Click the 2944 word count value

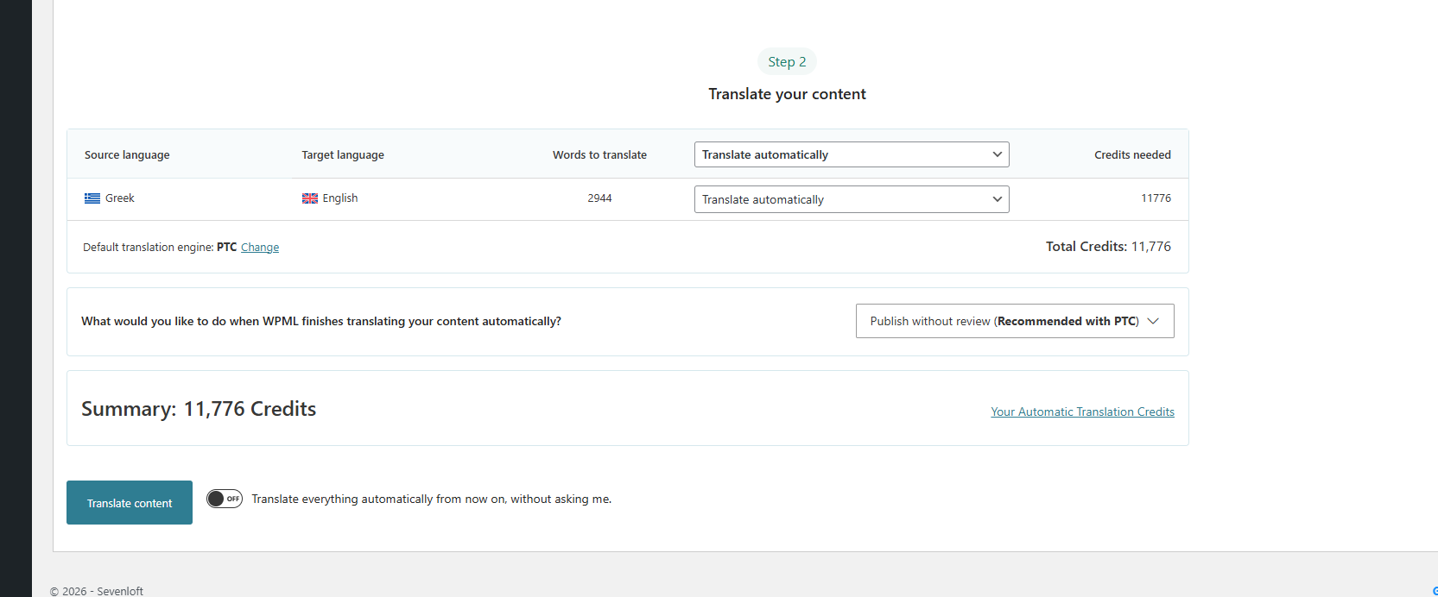tap(599, 198)
